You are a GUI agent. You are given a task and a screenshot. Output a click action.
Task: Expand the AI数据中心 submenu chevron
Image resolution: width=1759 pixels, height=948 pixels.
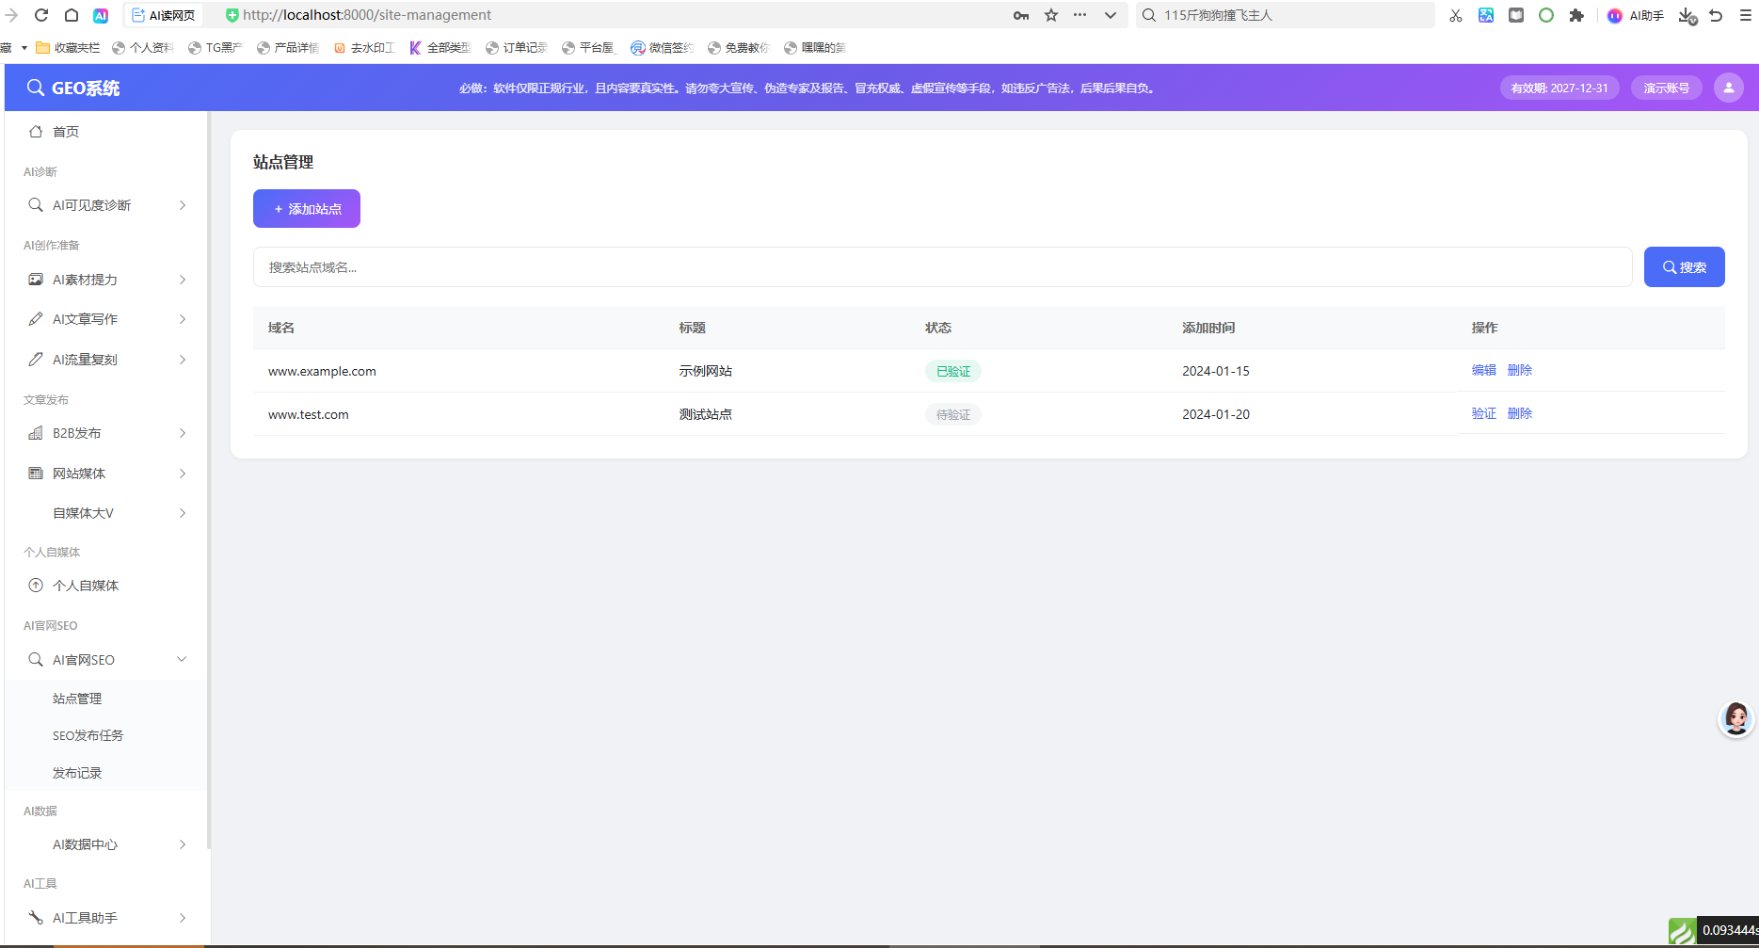(x=183, y=844)
